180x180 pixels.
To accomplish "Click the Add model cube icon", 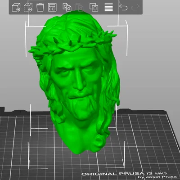I will tap(16, 7).
